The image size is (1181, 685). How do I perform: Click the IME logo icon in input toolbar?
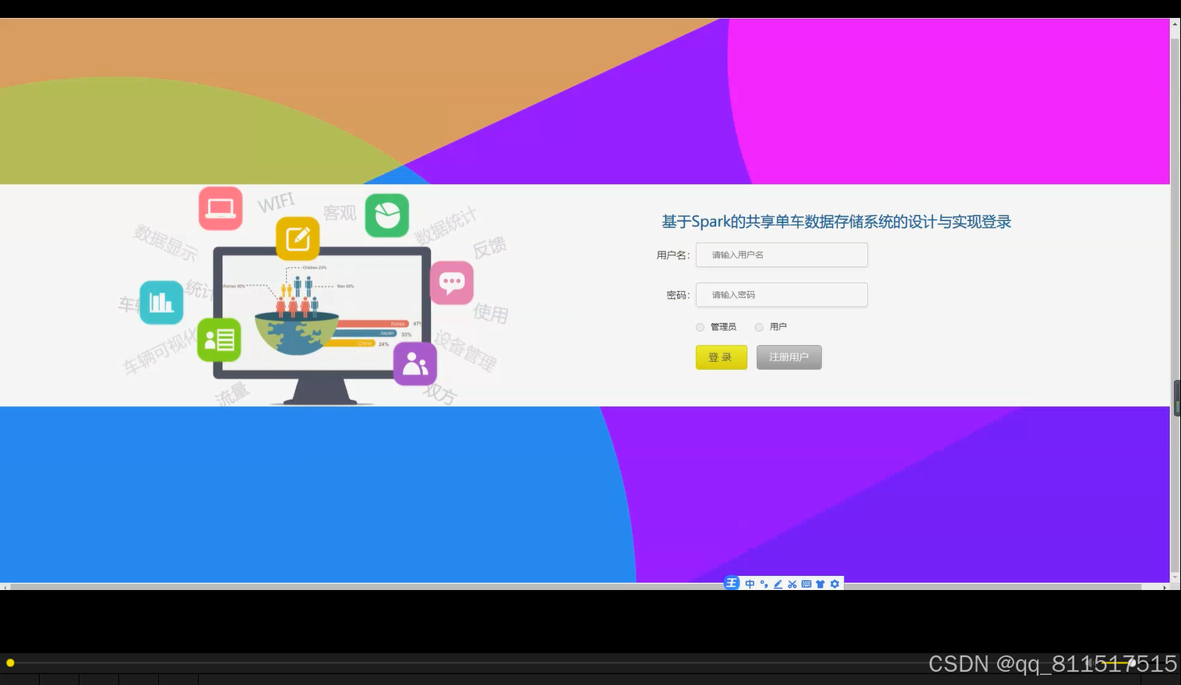click(x=732, y=583)
